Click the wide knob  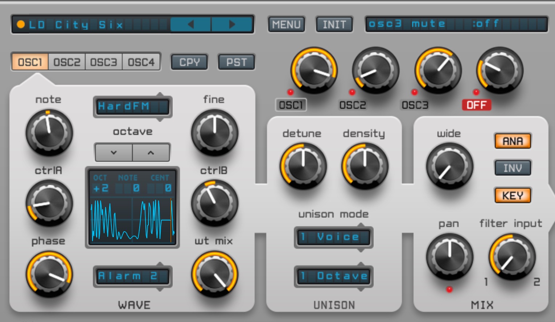tap(449, 166)
